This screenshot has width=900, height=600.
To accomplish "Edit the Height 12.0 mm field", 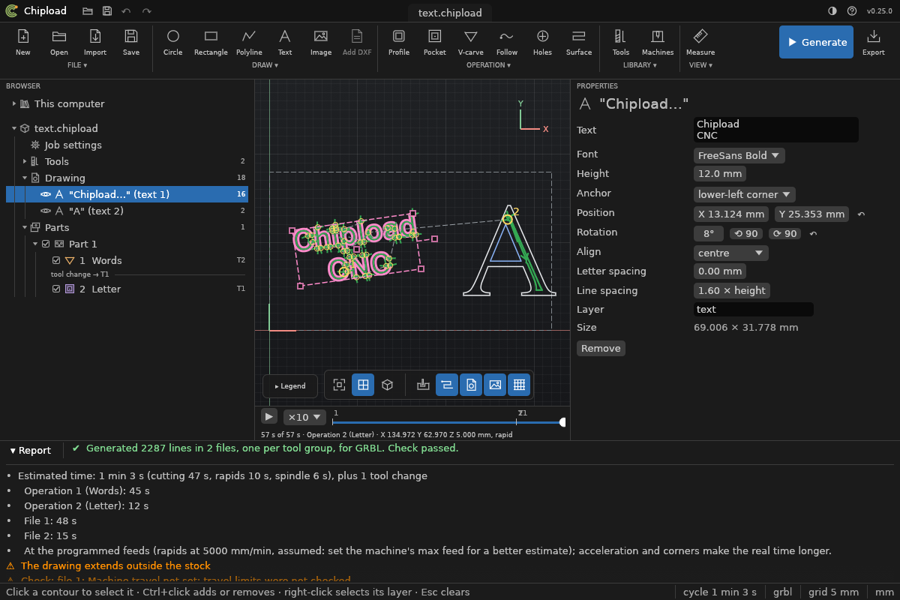I will [x=720, y=173].
